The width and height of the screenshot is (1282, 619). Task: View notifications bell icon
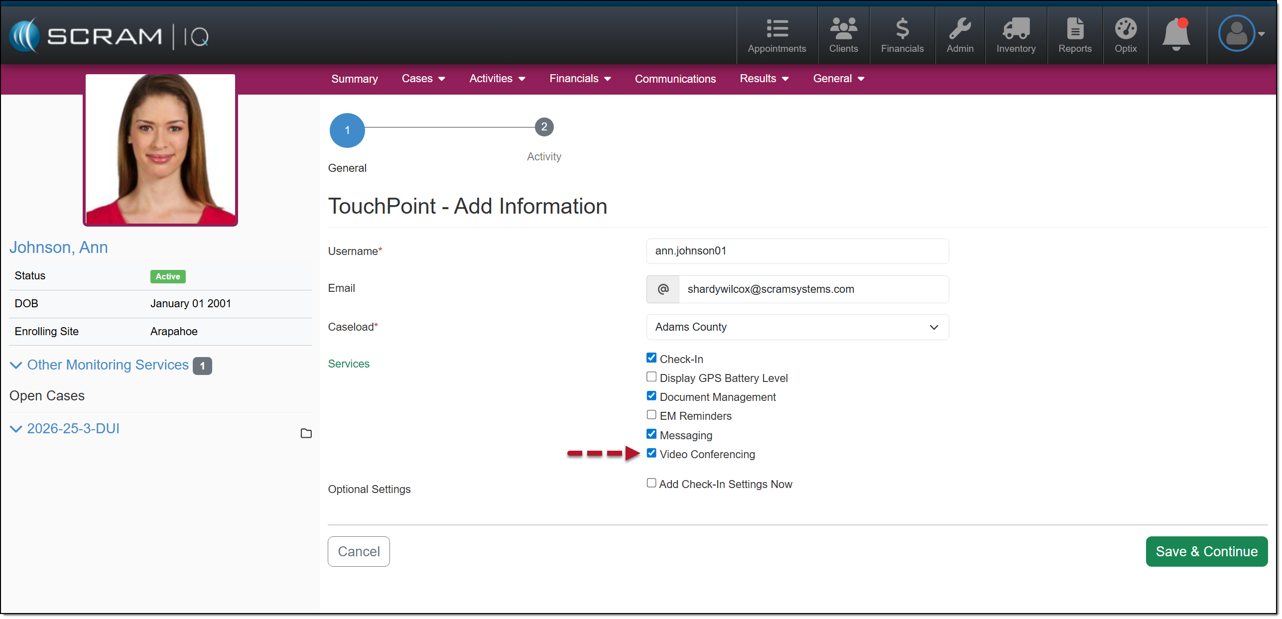[x=1175, y=34]
